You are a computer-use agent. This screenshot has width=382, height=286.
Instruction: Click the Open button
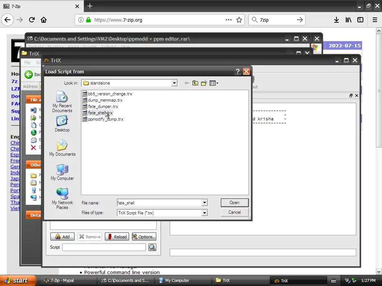pos(234,203)
